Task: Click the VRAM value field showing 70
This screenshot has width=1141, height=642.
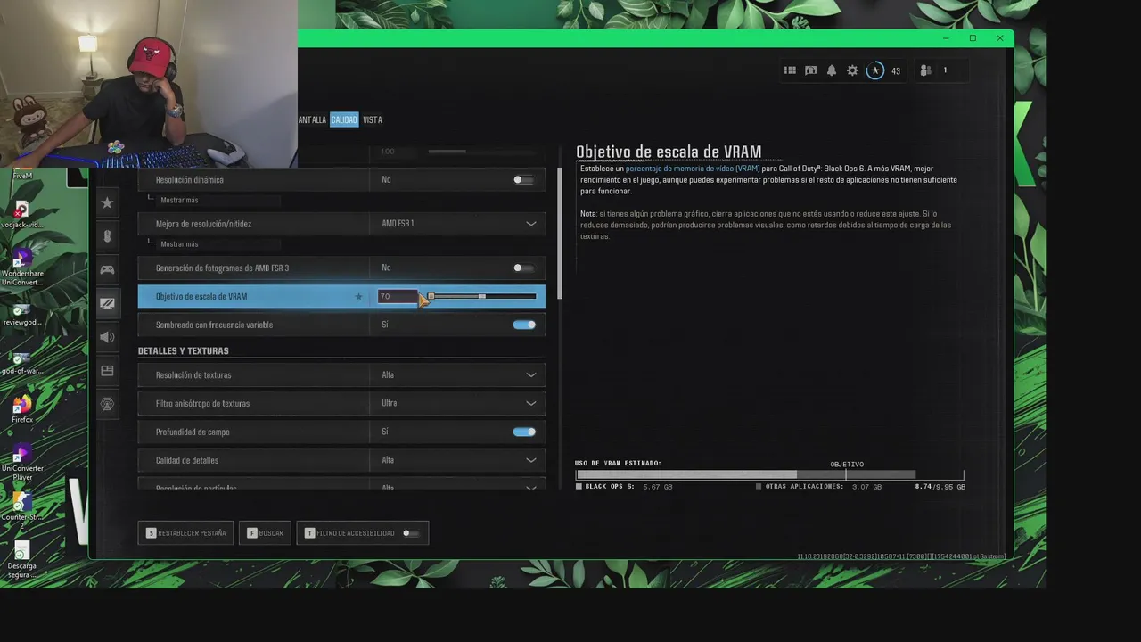Action: coord(397,296)
